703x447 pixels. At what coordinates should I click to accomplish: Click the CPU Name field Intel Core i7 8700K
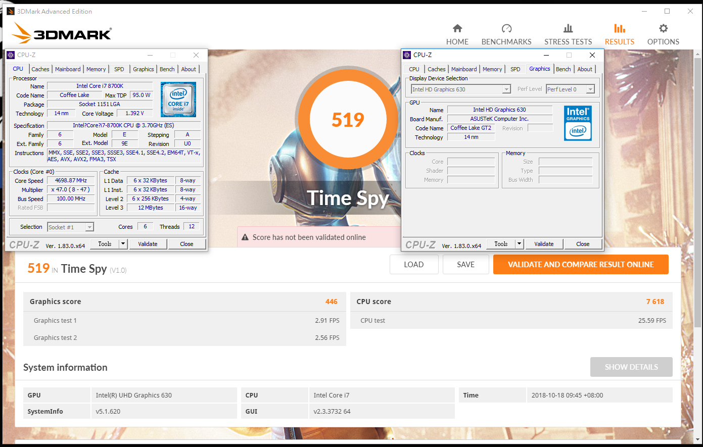[x=100, y=86]
